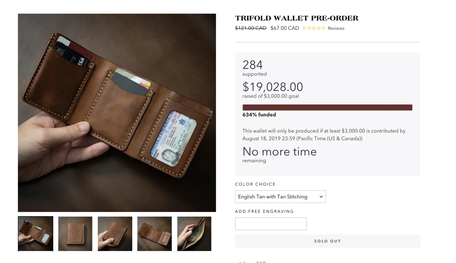Click the fourth rating star
This screenshot has width=456, height=263.
pos(319,28)
